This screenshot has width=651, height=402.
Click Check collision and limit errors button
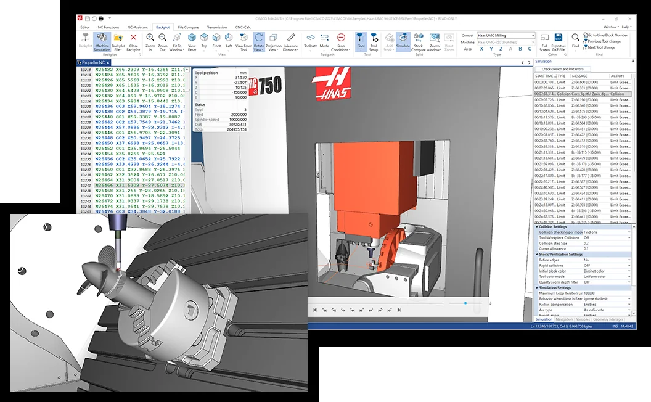(x=563, y=69)
